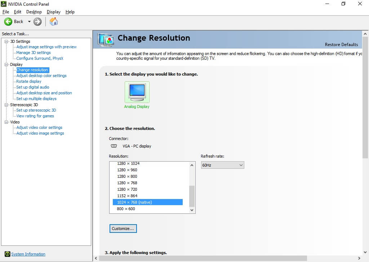Select resolution 1280 × 800
This screenshot has width=369, height=262.
(127, 176)
